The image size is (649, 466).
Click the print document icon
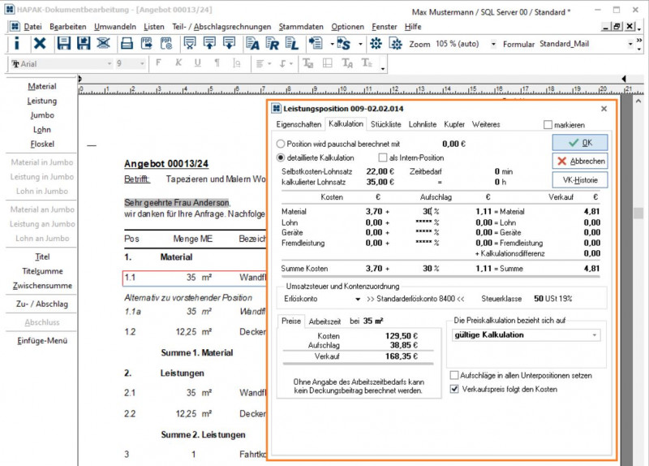click(125, 44)
